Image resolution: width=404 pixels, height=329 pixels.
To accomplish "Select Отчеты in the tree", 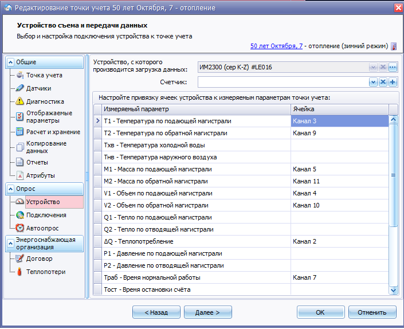I will tap(37, 162).
